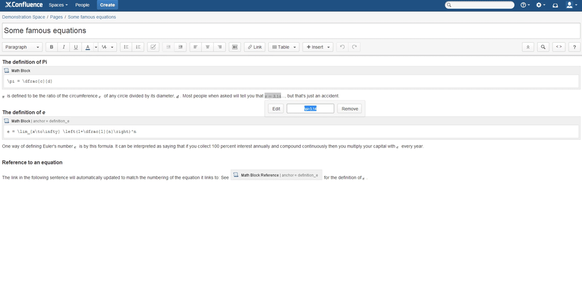Toggle italic formatting in the toolbar
The image size is (582, 285).
(64, 47)
